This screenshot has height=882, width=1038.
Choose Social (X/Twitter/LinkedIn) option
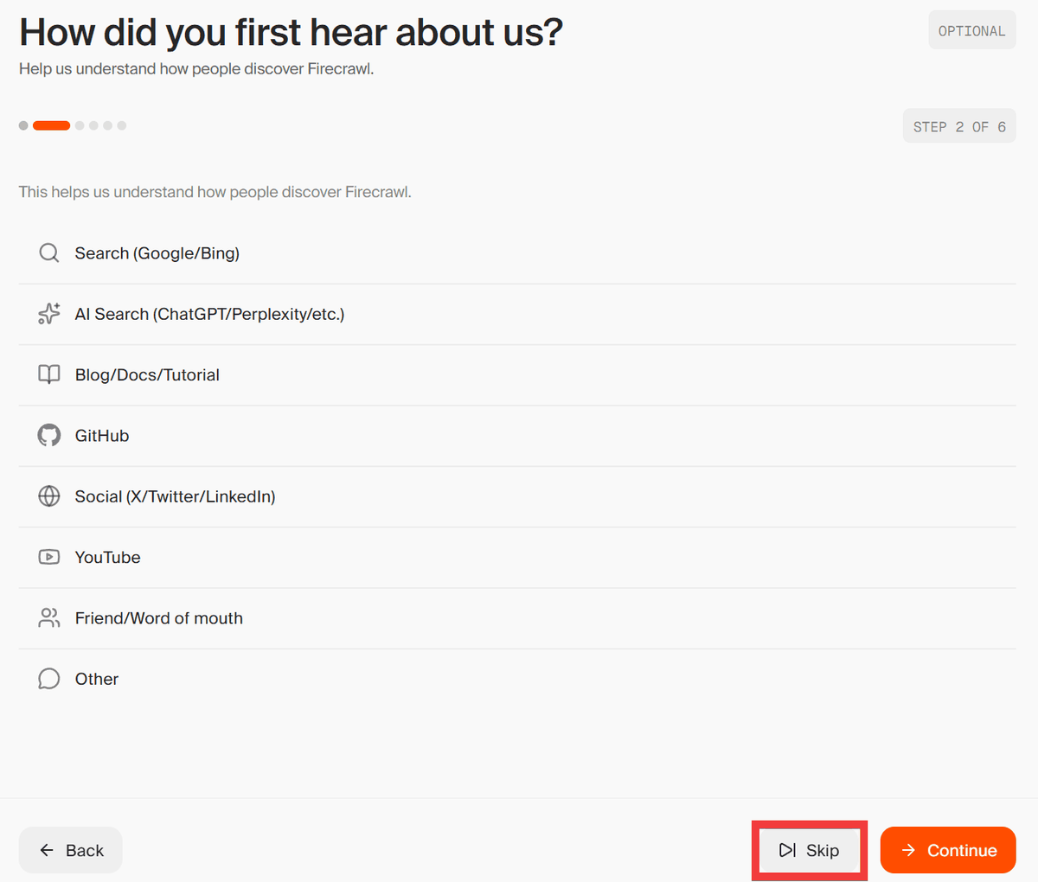(x=175, y=496)
